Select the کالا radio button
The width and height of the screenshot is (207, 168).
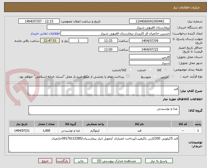pyautogui.click(x=166, y=69)
